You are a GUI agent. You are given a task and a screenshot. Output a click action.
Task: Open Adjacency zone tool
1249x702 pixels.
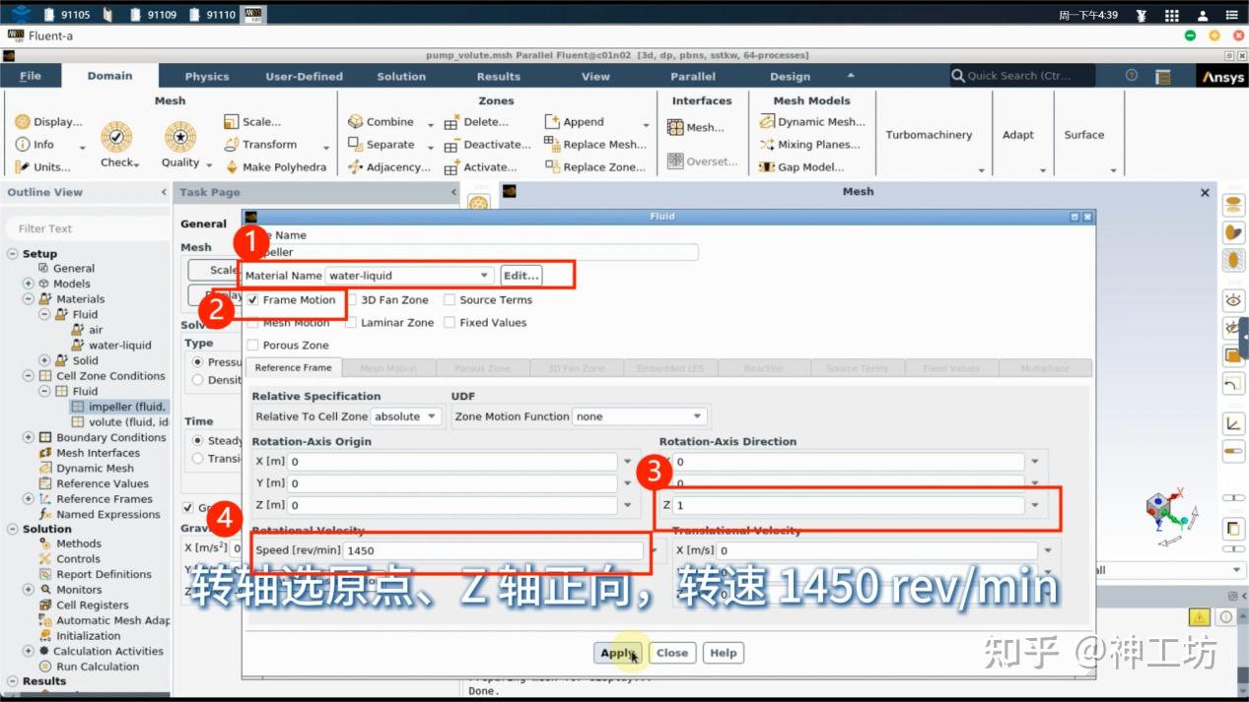click(389, 166)
